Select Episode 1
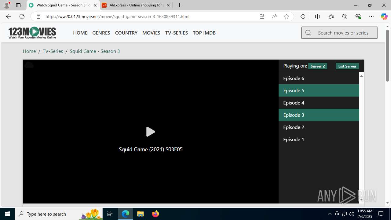Screen dimensions: 391x220 click(319, 139)
